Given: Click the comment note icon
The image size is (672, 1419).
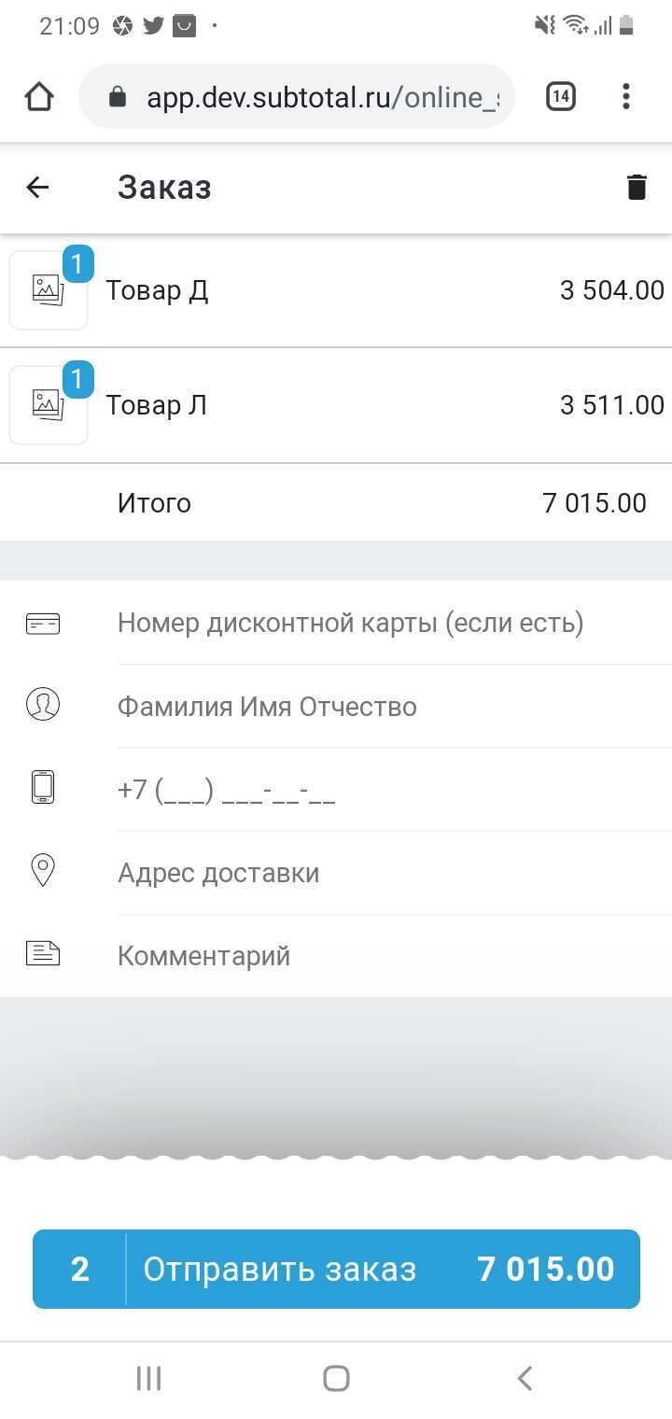Looking at the screenshot, I should tap(43, 954).
